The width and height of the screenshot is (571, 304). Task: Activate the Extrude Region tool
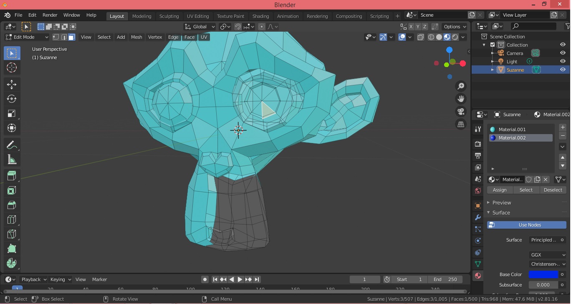[x=12, y=176]
